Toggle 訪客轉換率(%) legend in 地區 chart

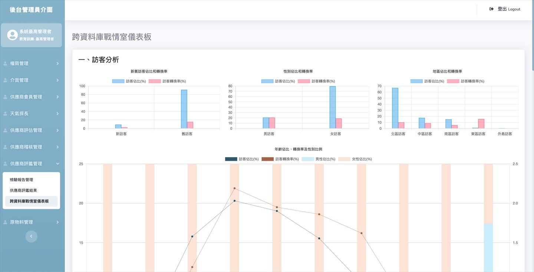point(466,81)
